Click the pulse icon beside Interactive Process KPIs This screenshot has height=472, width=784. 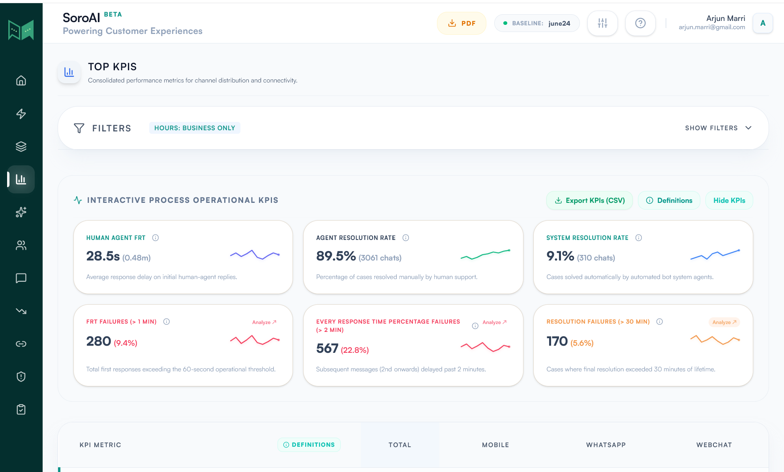point(78,200)
